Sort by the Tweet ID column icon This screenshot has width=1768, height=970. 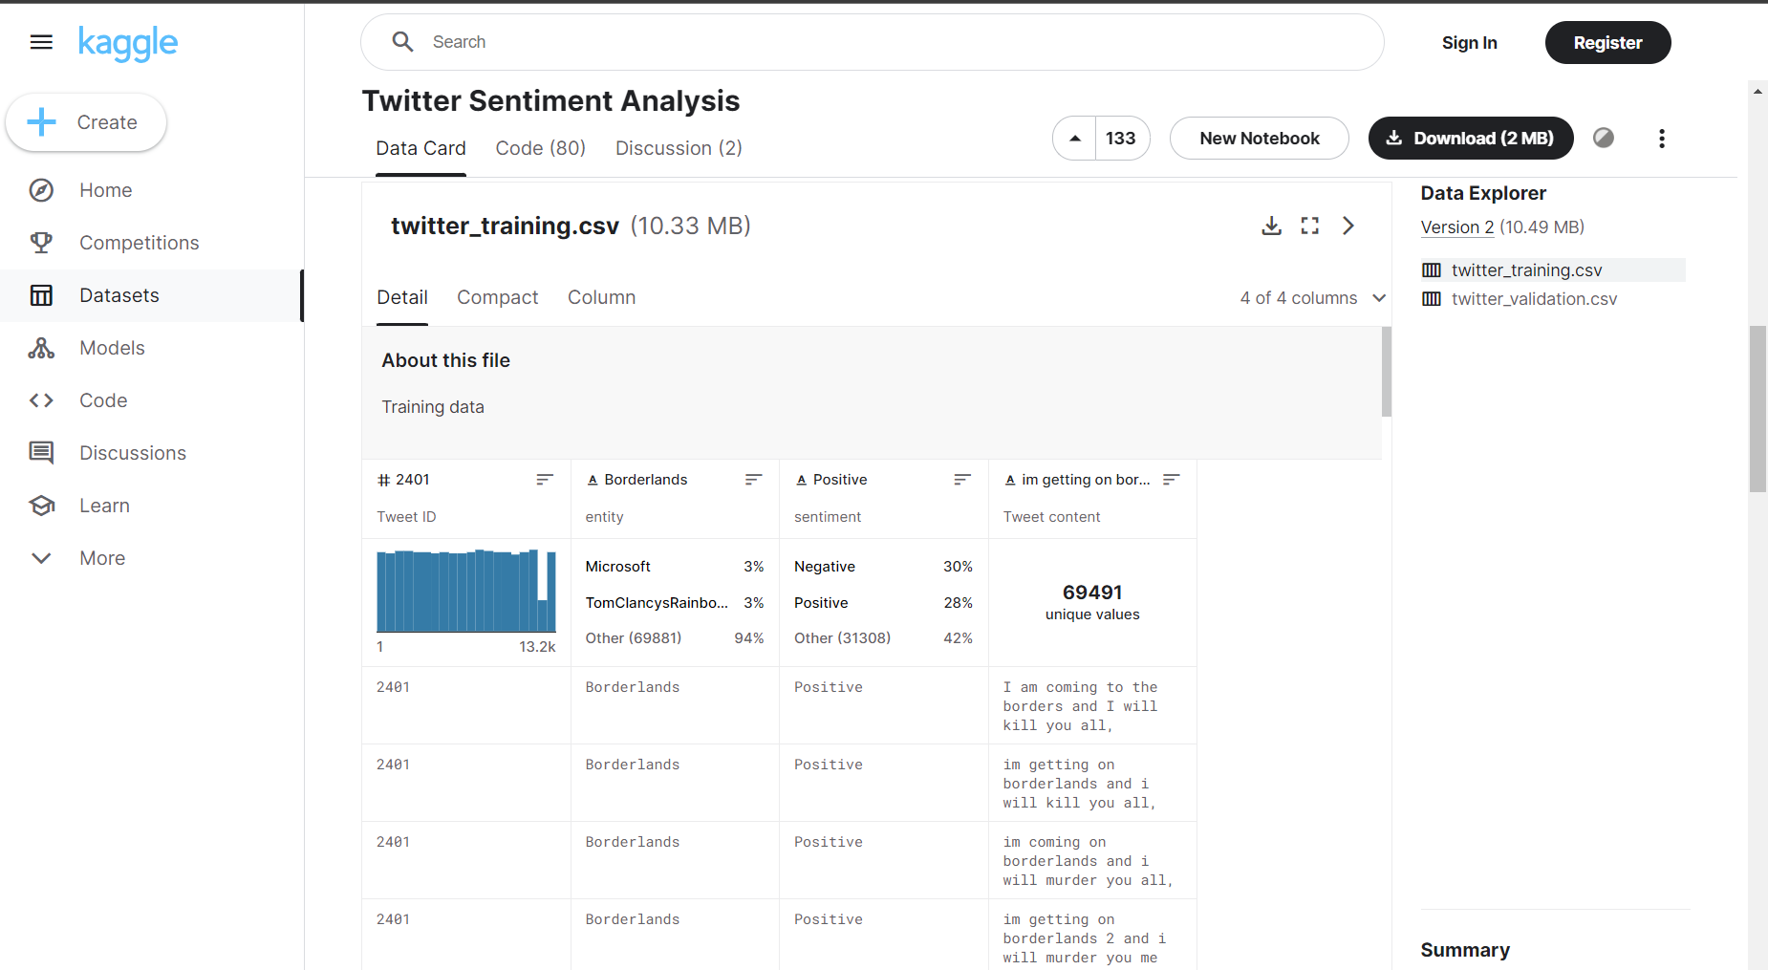pyautogui.click(x=545, y=480)
